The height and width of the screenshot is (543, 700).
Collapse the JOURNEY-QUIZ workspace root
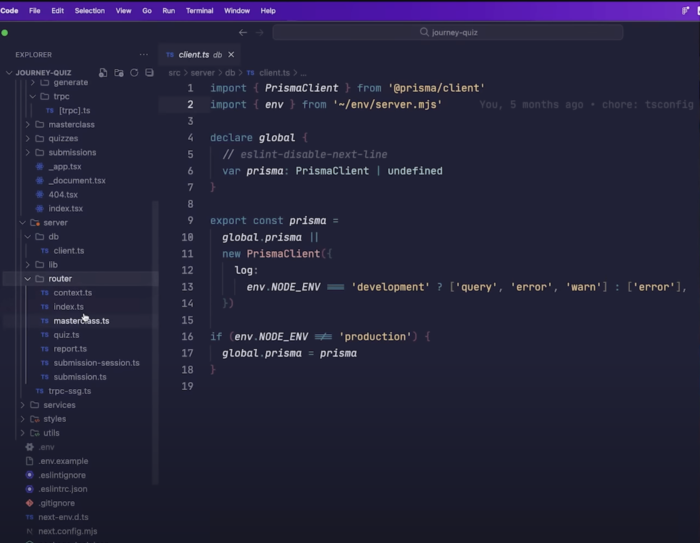9,72
